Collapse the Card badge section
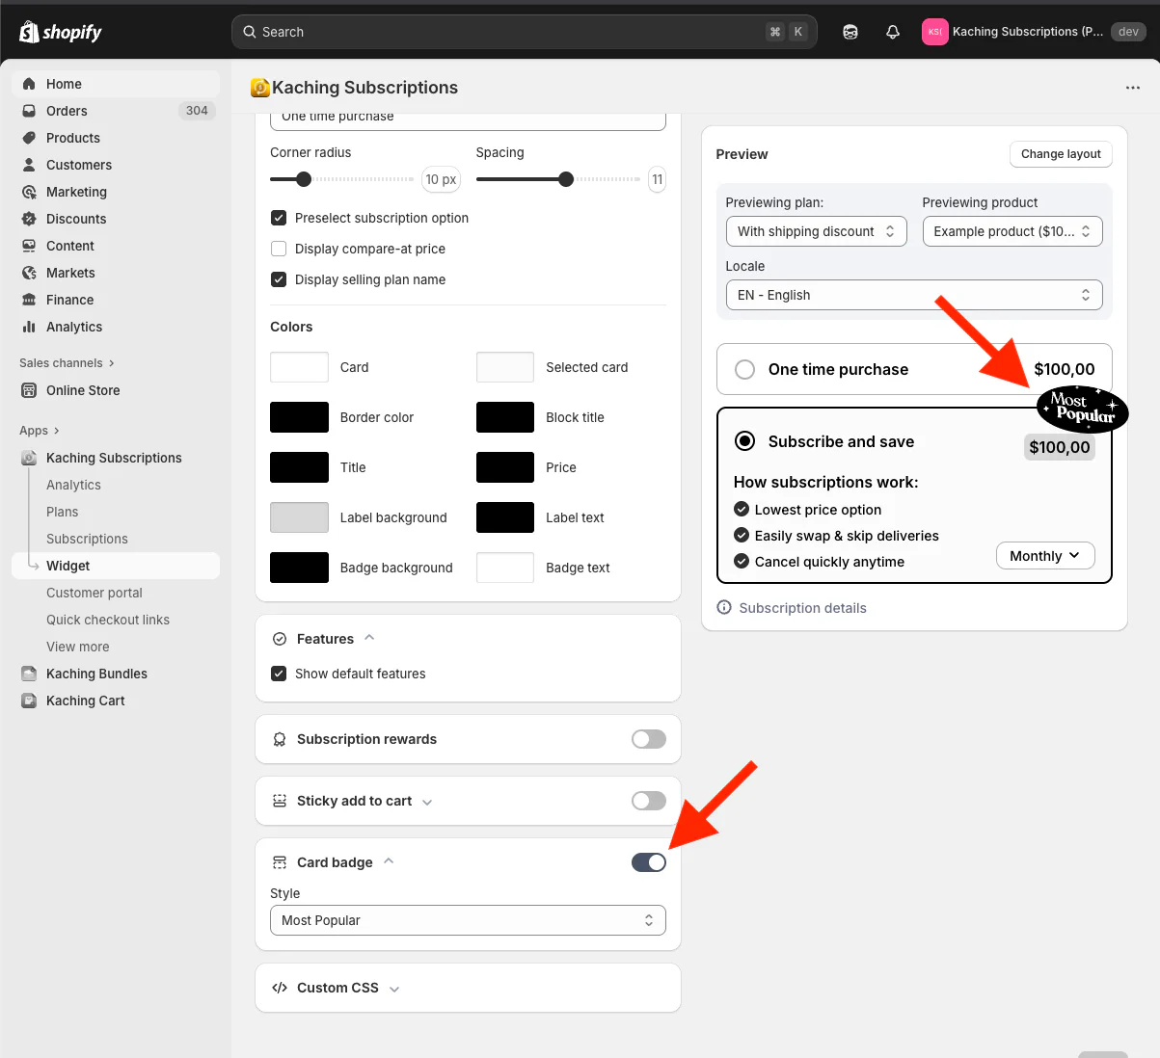 (x=389, y=861)
